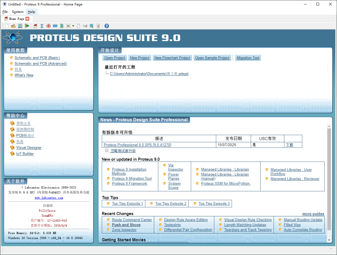Click the Open Project button

(115, 58)
